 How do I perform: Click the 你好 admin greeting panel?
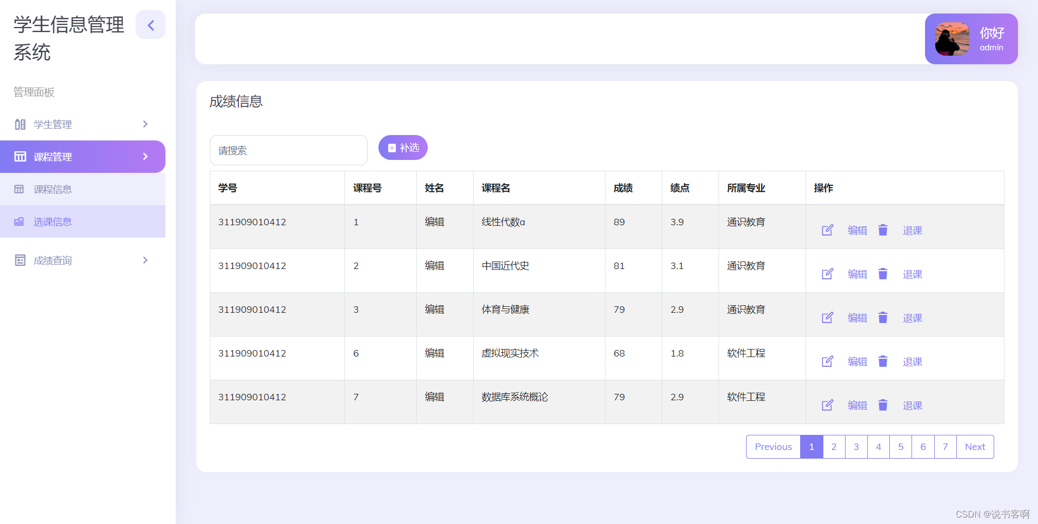coord(972,39)
